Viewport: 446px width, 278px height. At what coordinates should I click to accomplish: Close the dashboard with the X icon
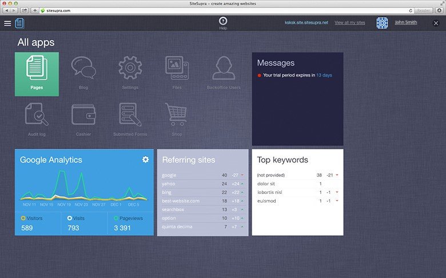click(436, 23)
